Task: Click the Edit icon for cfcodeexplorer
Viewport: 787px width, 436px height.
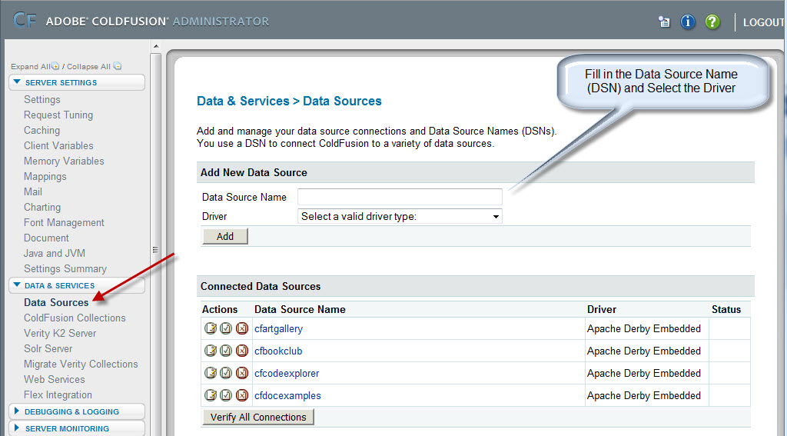Action: click(211, 373)
